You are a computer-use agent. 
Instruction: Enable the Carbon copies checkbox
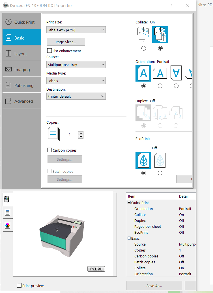(50, 150)
